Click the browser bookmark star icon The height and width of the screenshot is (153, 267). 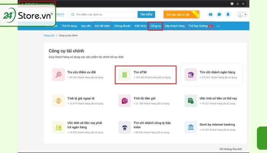point(243,4)
